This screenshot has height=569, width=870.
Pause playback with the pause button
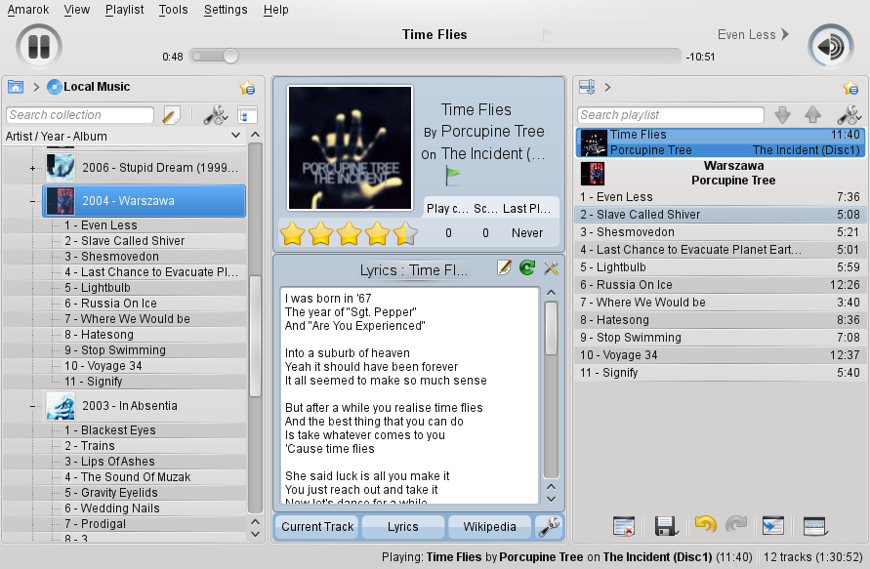(39, 47)
